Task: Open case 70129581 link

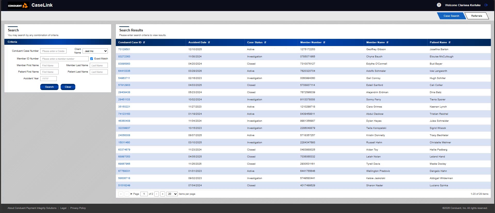Action: [124, 49]
